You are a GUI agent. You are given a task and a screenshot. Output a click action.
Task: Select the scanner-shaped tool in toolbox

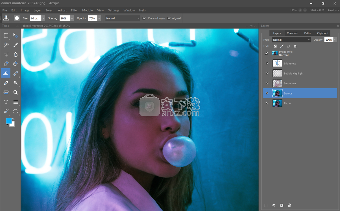click(6, 92)
